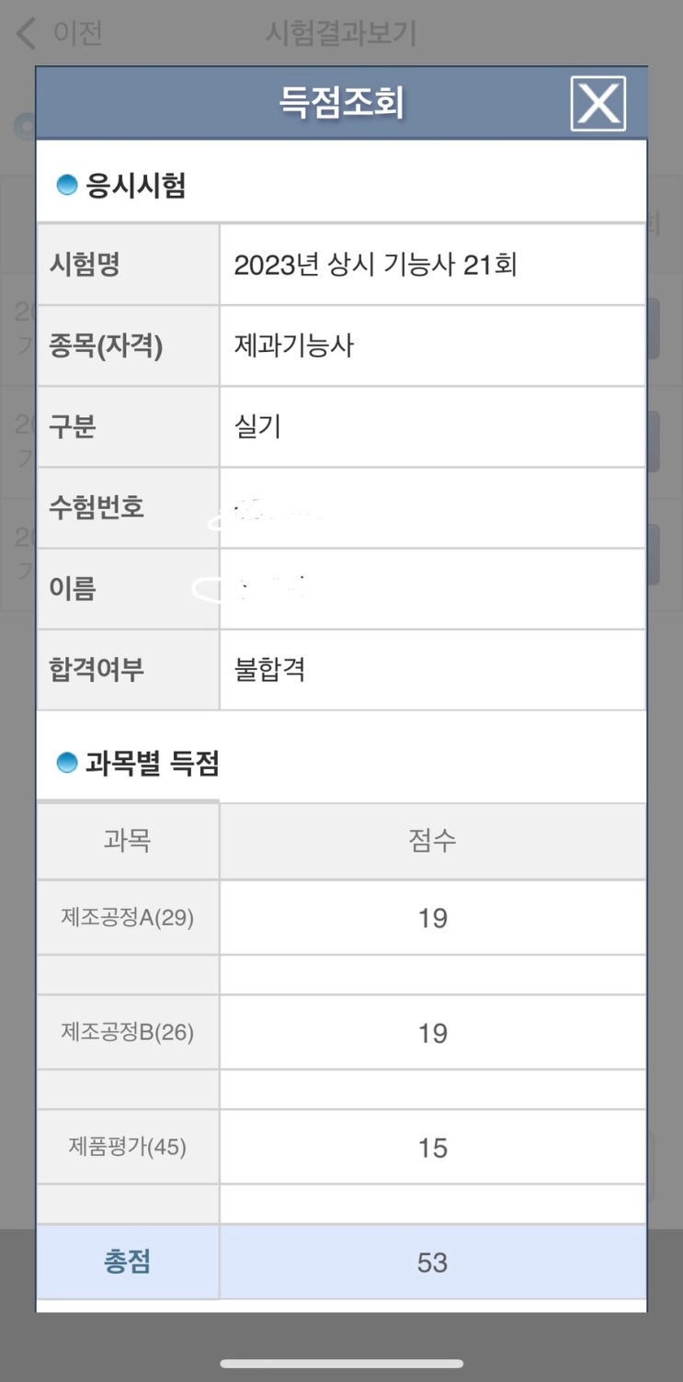Image resolution: width=683 pixels, height=1382 pixels.
Task: Click the 제품평가(45) subject cell
Action: click(128, 1147)
